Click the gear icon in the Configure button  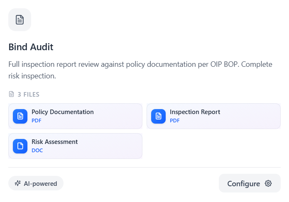(268, 183)
